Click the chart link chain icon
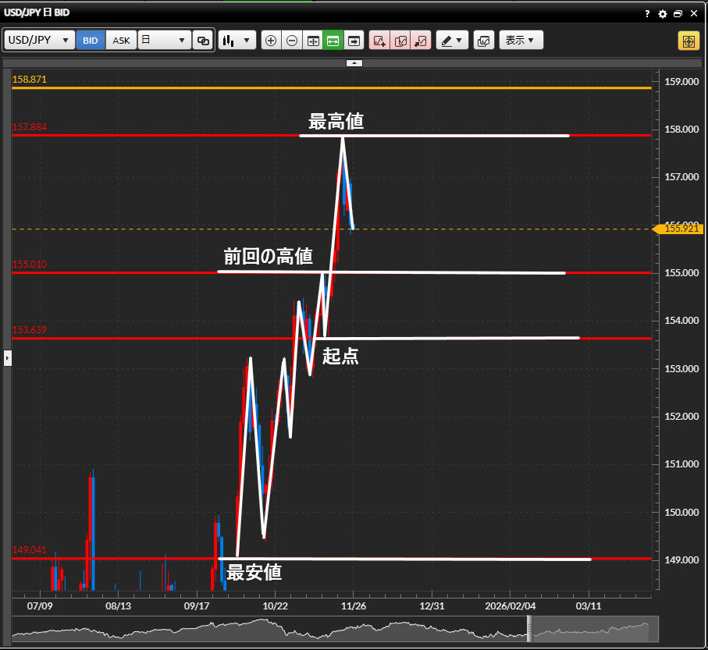Screen dimensions: 708x650 tap(203, 41)
